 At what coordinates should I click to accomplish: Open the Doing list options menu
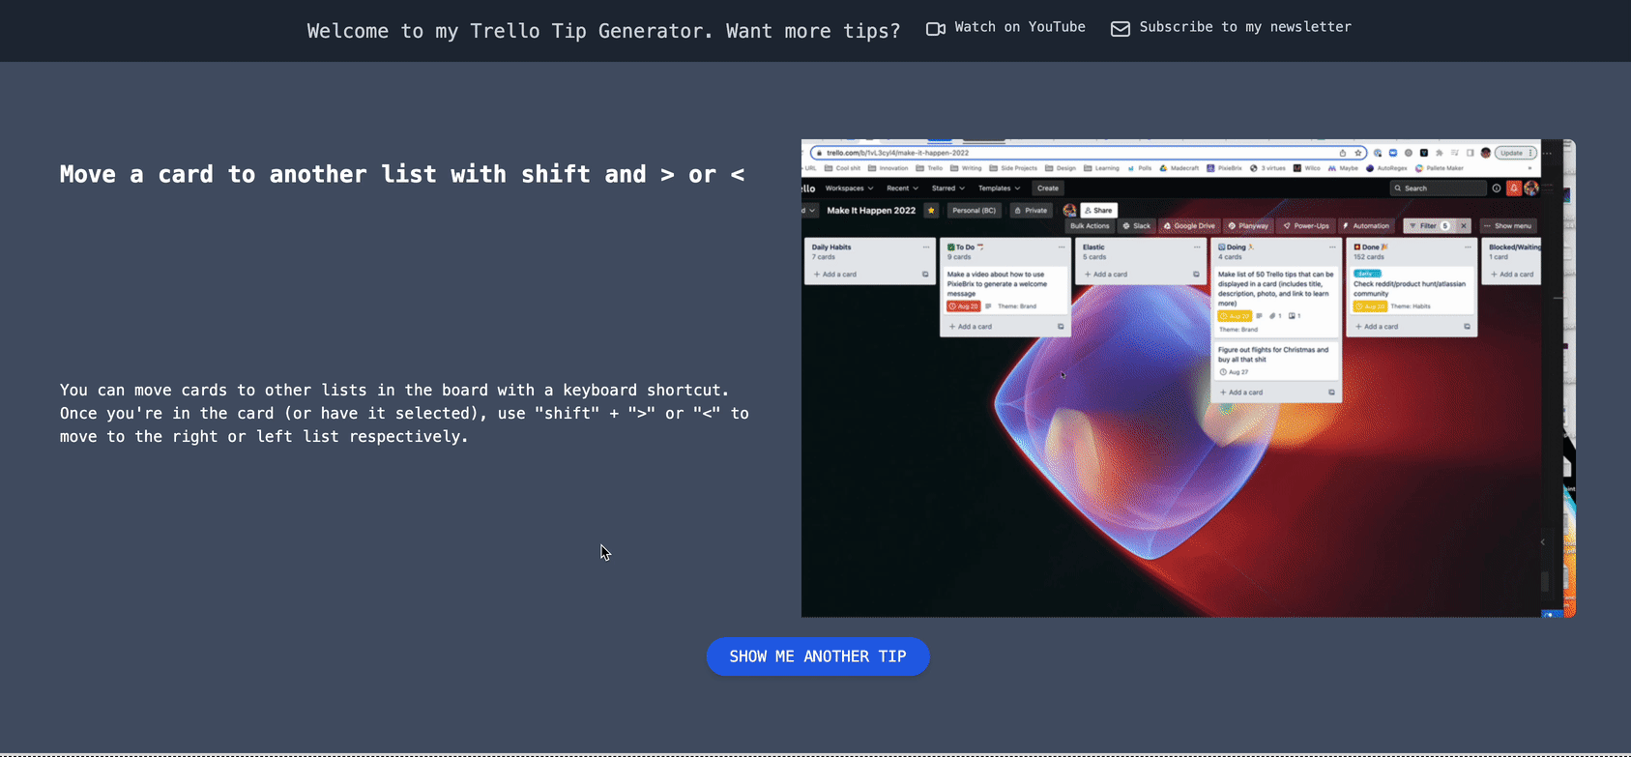[x=1332, y=247]
